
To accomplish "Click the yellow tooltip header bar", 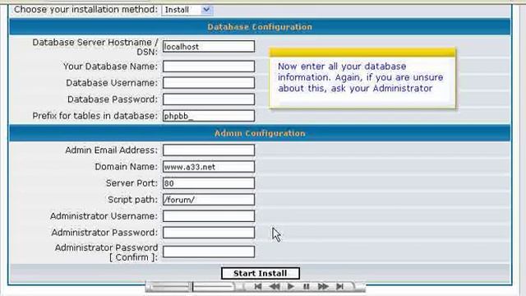I will 362,53.
